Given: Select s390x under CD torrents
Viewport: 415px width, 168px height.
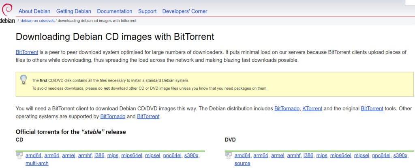Looking at the screenshot, I should [191, 156].
